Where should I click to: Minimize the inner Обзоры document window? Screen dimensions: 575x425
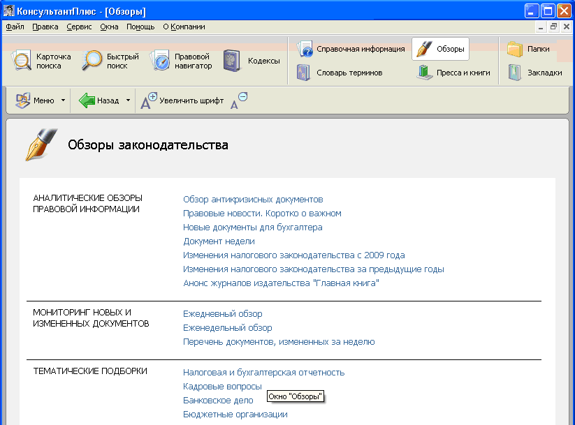point(541,27)
